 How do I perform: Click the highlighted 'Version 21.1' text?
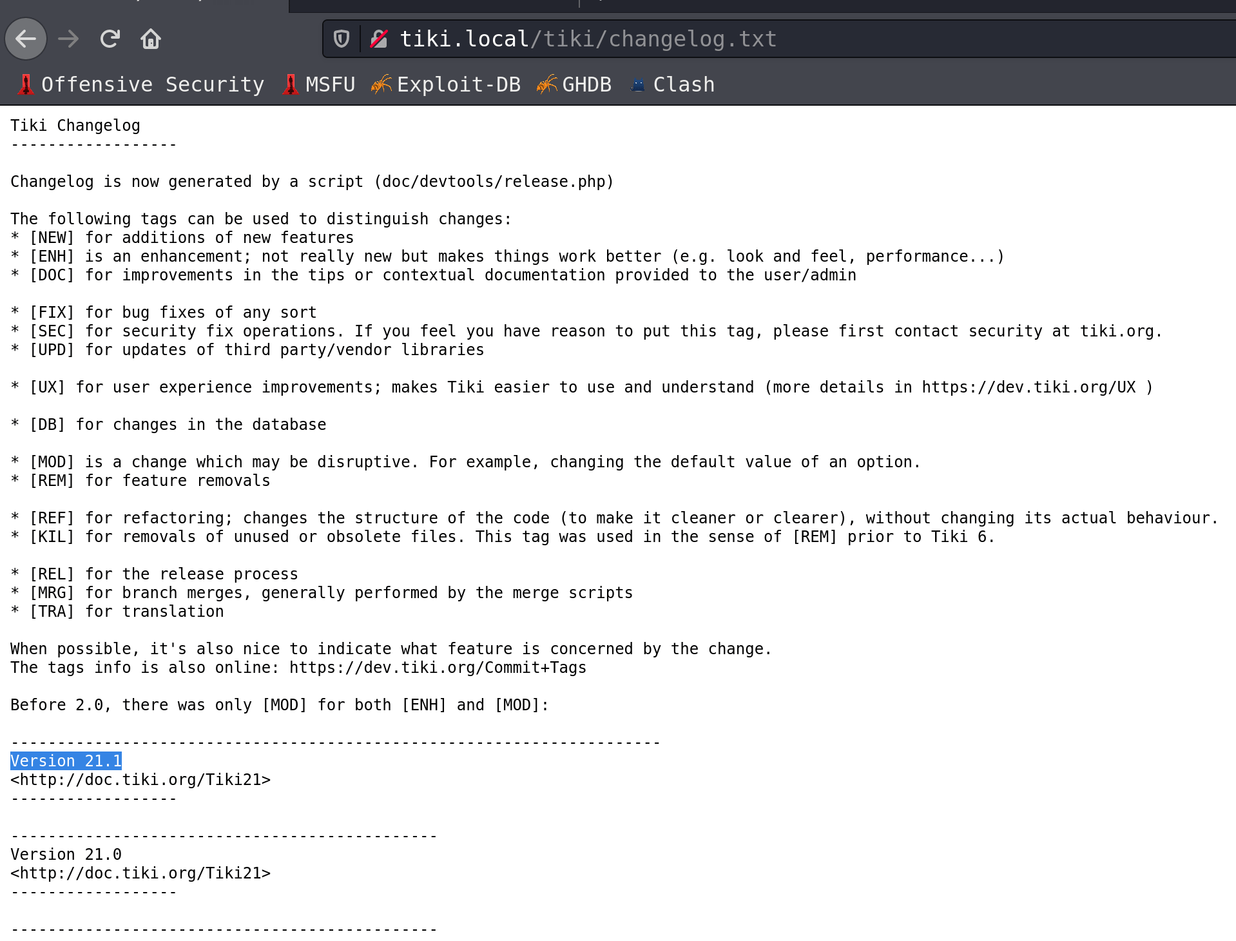[x=66, y=761]
